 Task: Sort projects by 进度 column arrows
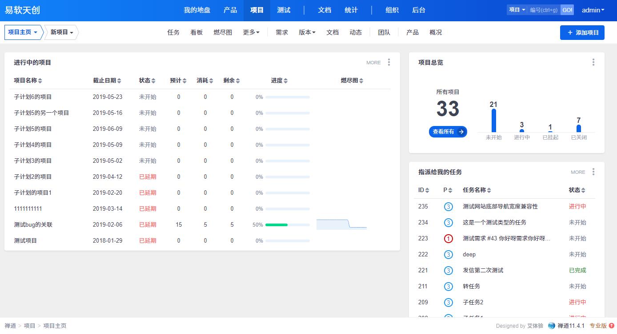point(285,81)
